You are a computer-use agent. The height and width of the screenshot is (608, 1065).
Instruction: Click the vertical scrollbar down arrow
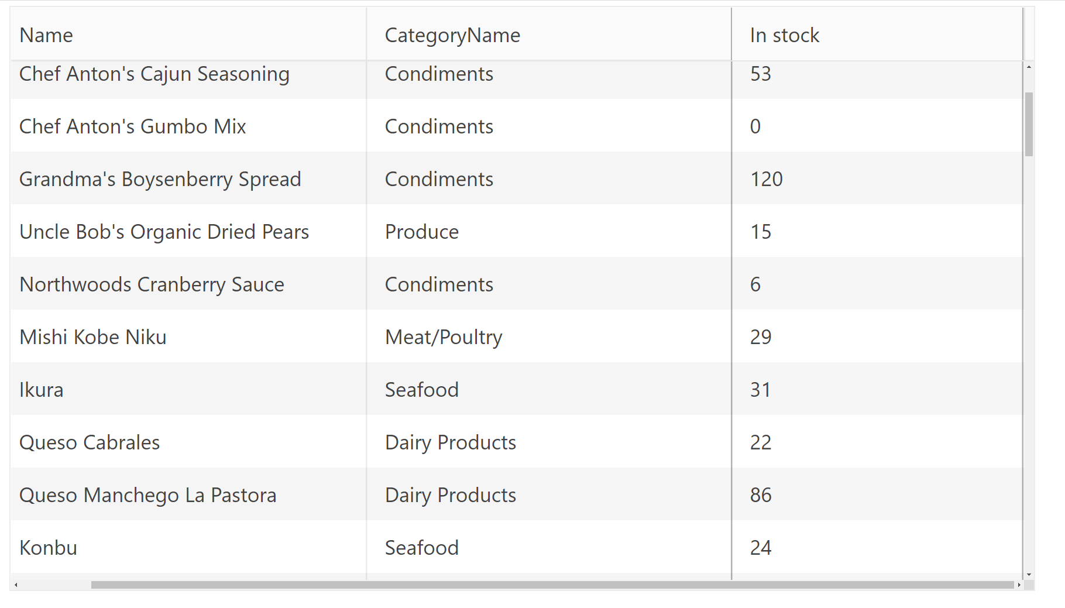pyautogui.click(x=1029, y=575)
